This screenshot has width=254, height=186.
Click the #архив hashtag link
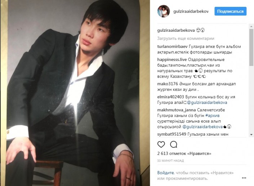click(x=212, y=115)
